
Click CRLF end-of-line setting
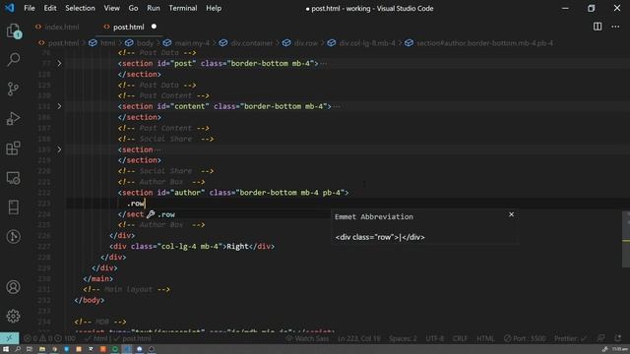click(460, 338)
